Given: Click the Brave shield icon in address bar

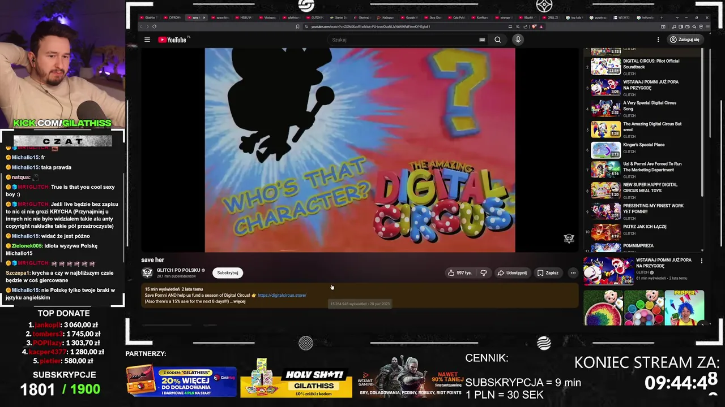Looking at the screenshot, I should pos(534,27).
